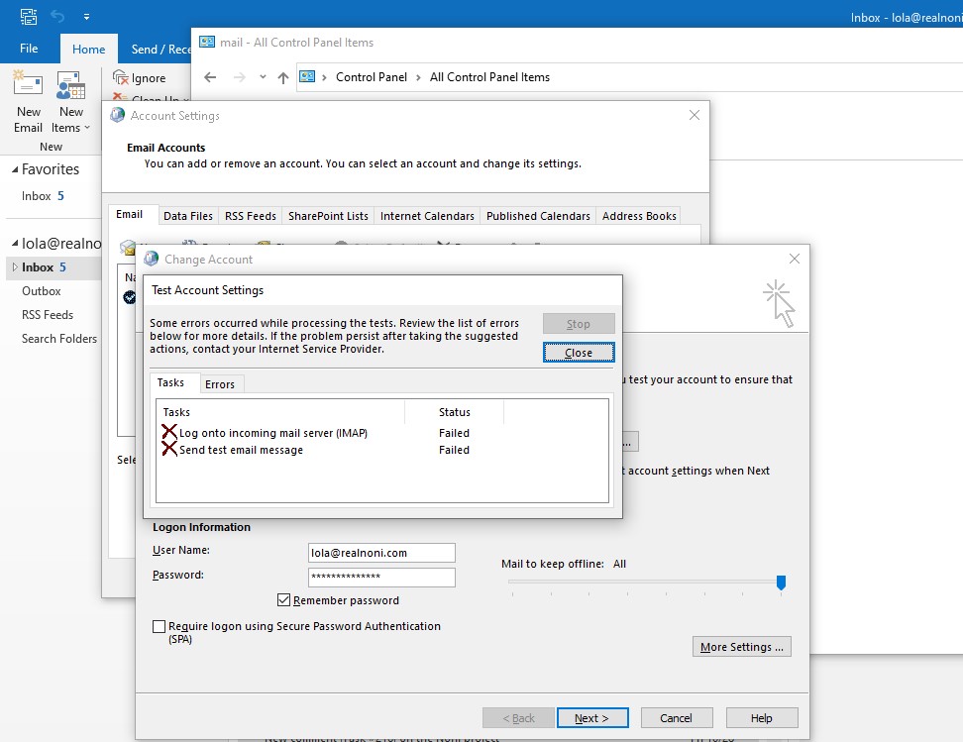Click the Ignore conversation icon
The height and width of the screenshot is (742, 963).
(x=121, y=77)
